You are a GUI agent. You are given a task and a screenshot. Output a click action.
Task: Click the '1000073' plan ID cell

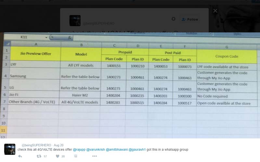(x=185, y=67)
